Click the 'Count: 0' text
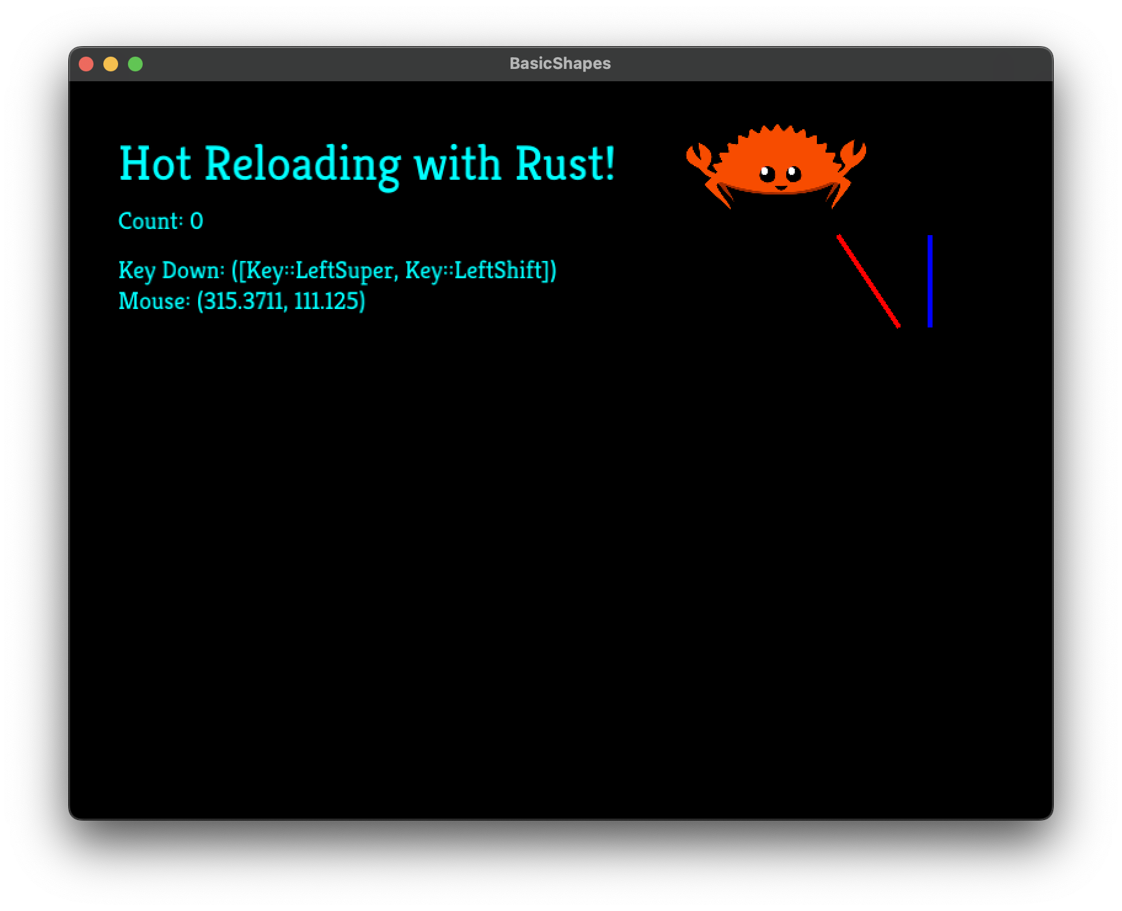Image resolution: width=1122 pixels, height=911 pixels. [161, 221]
